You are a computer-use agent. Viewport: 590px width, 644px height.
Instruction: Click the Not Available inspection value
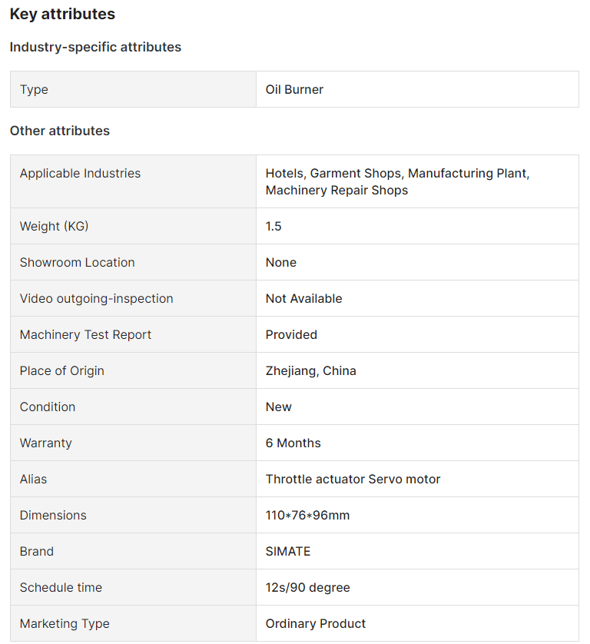coord(303,299)
